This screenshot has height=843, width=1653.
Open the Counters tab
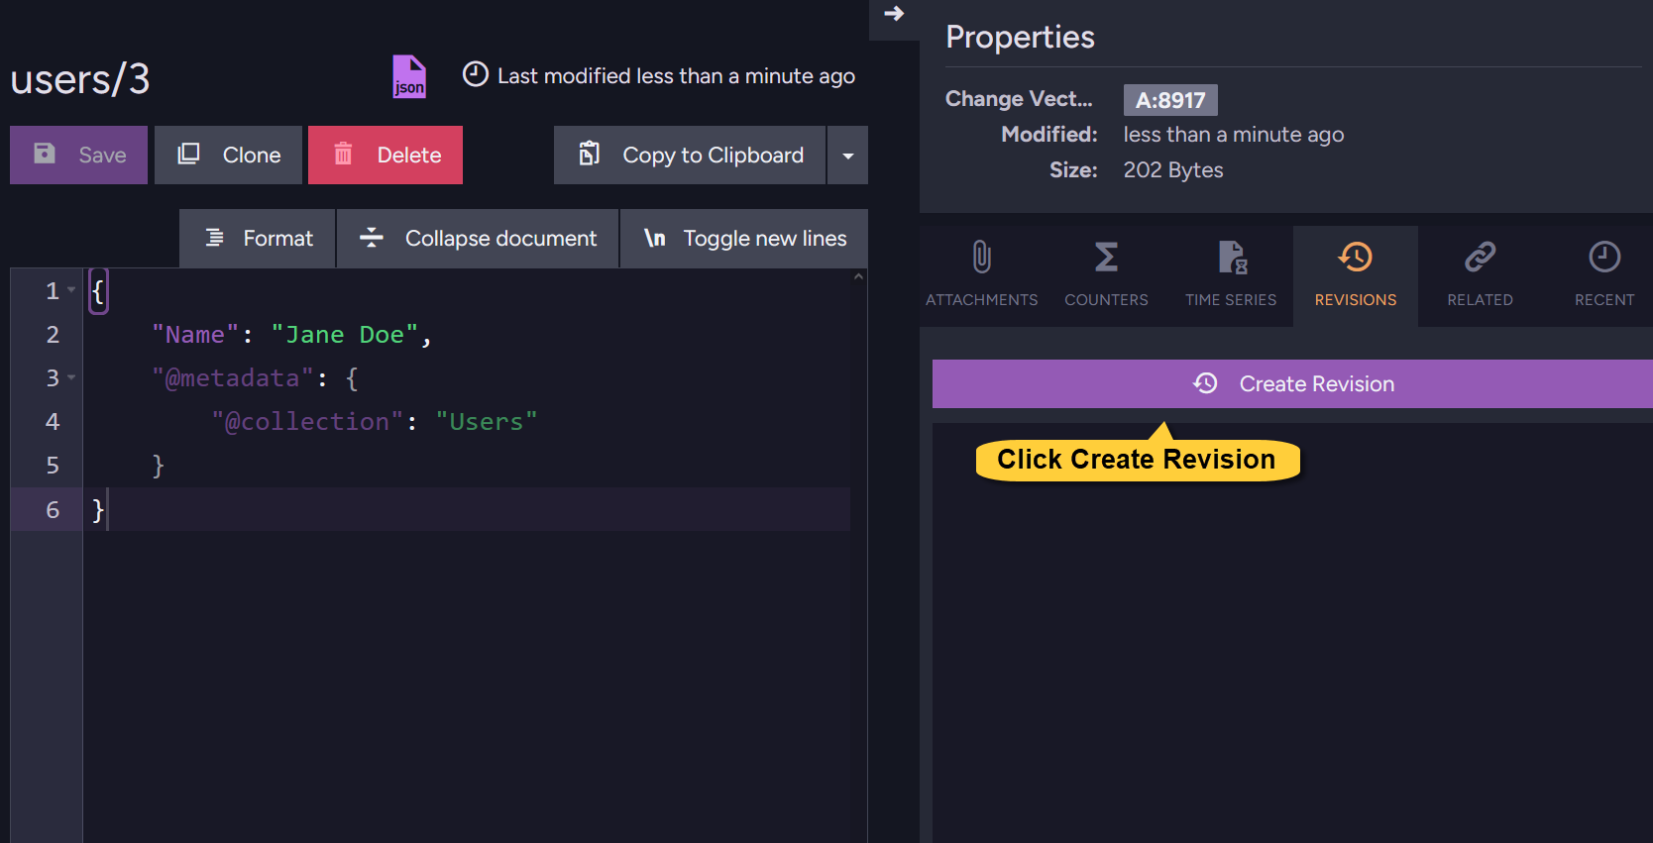1106,275
